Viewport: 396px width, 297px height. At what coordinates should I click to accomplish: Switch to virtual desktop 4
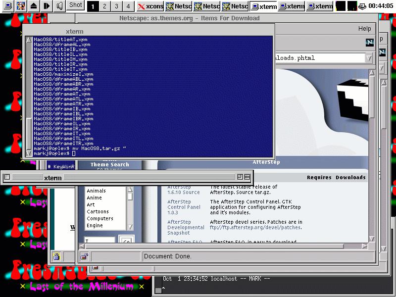128,6
